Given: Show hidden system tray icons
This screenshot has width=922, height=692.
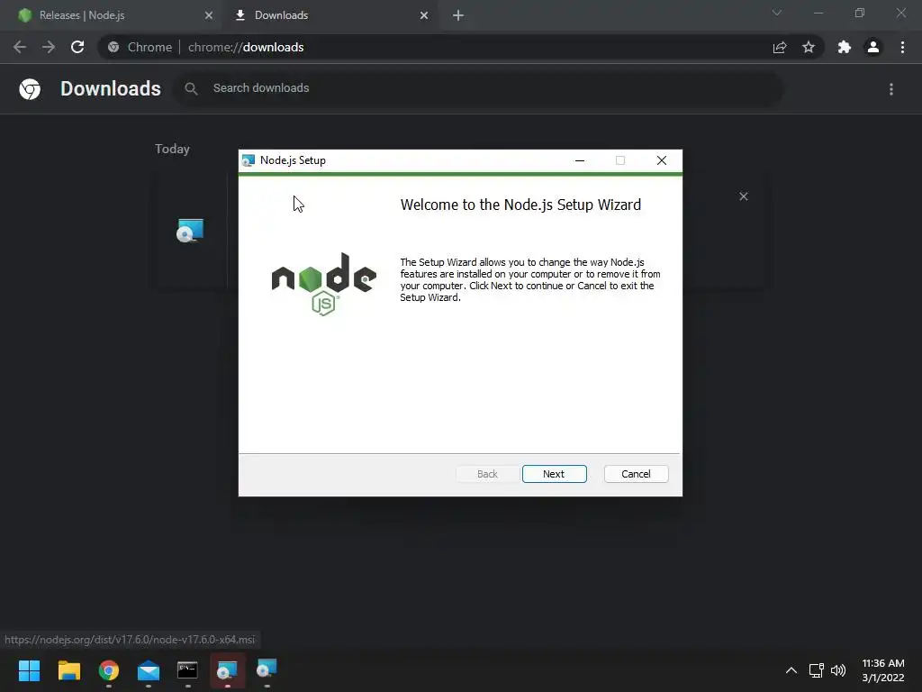Looking at the screenshot, I should tap(791, 670).
